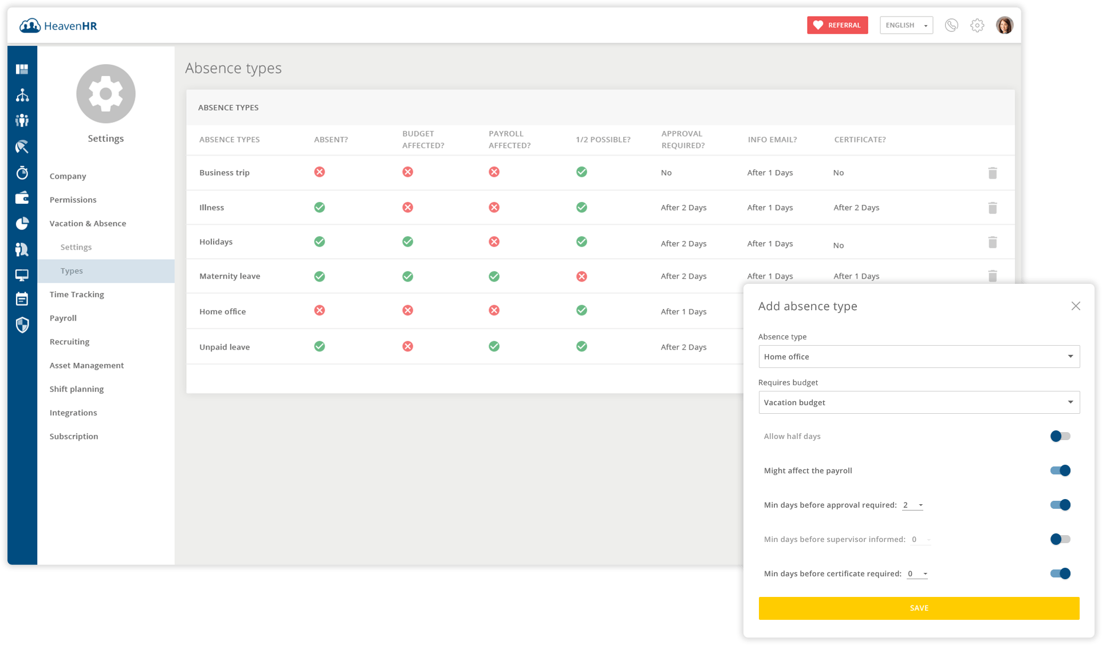Viewport: 1102px width, 645px height.
Task: Toggle Allow half days switch
Action: (1060, 436)
